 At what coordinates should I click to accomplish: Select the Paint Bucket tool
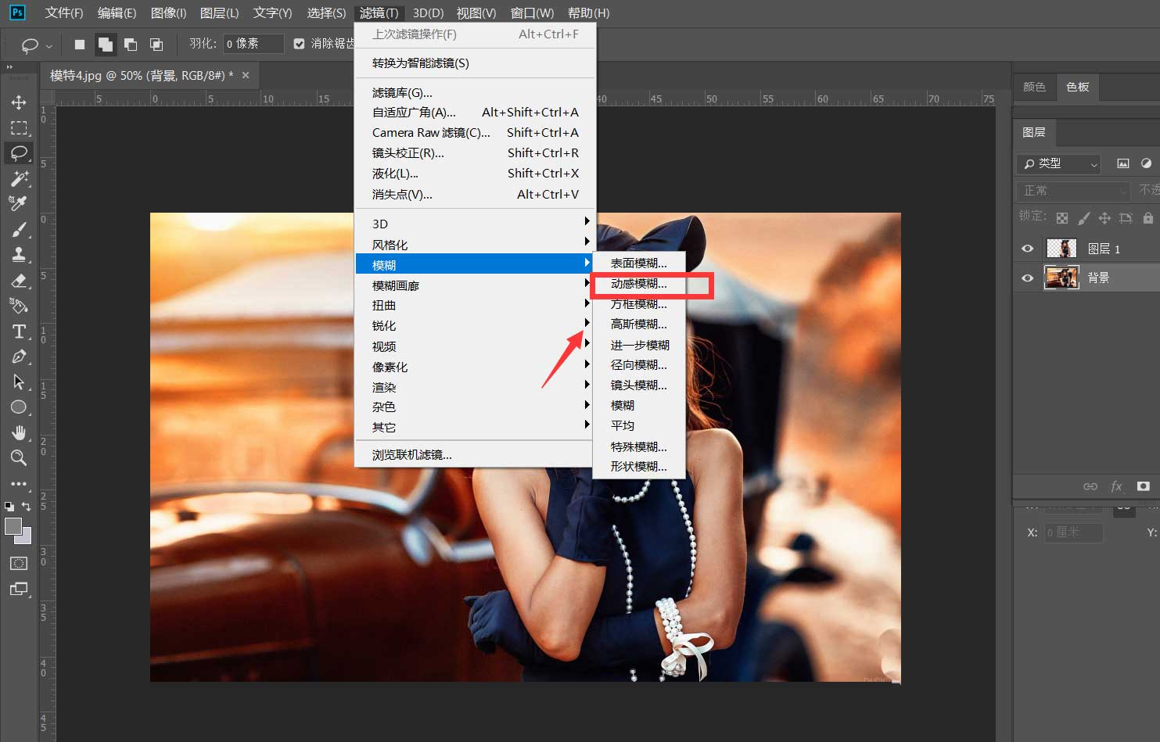(19, 306)
